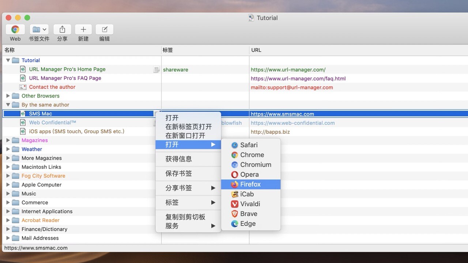The height and width of the screenshot is (263, 468).
Task: Expand the Apple Computer folder
Action: tap(8, 185)
